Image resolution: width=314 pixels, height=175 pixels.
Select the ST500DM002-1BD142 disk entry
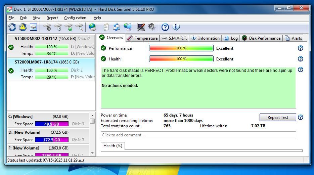51,46
